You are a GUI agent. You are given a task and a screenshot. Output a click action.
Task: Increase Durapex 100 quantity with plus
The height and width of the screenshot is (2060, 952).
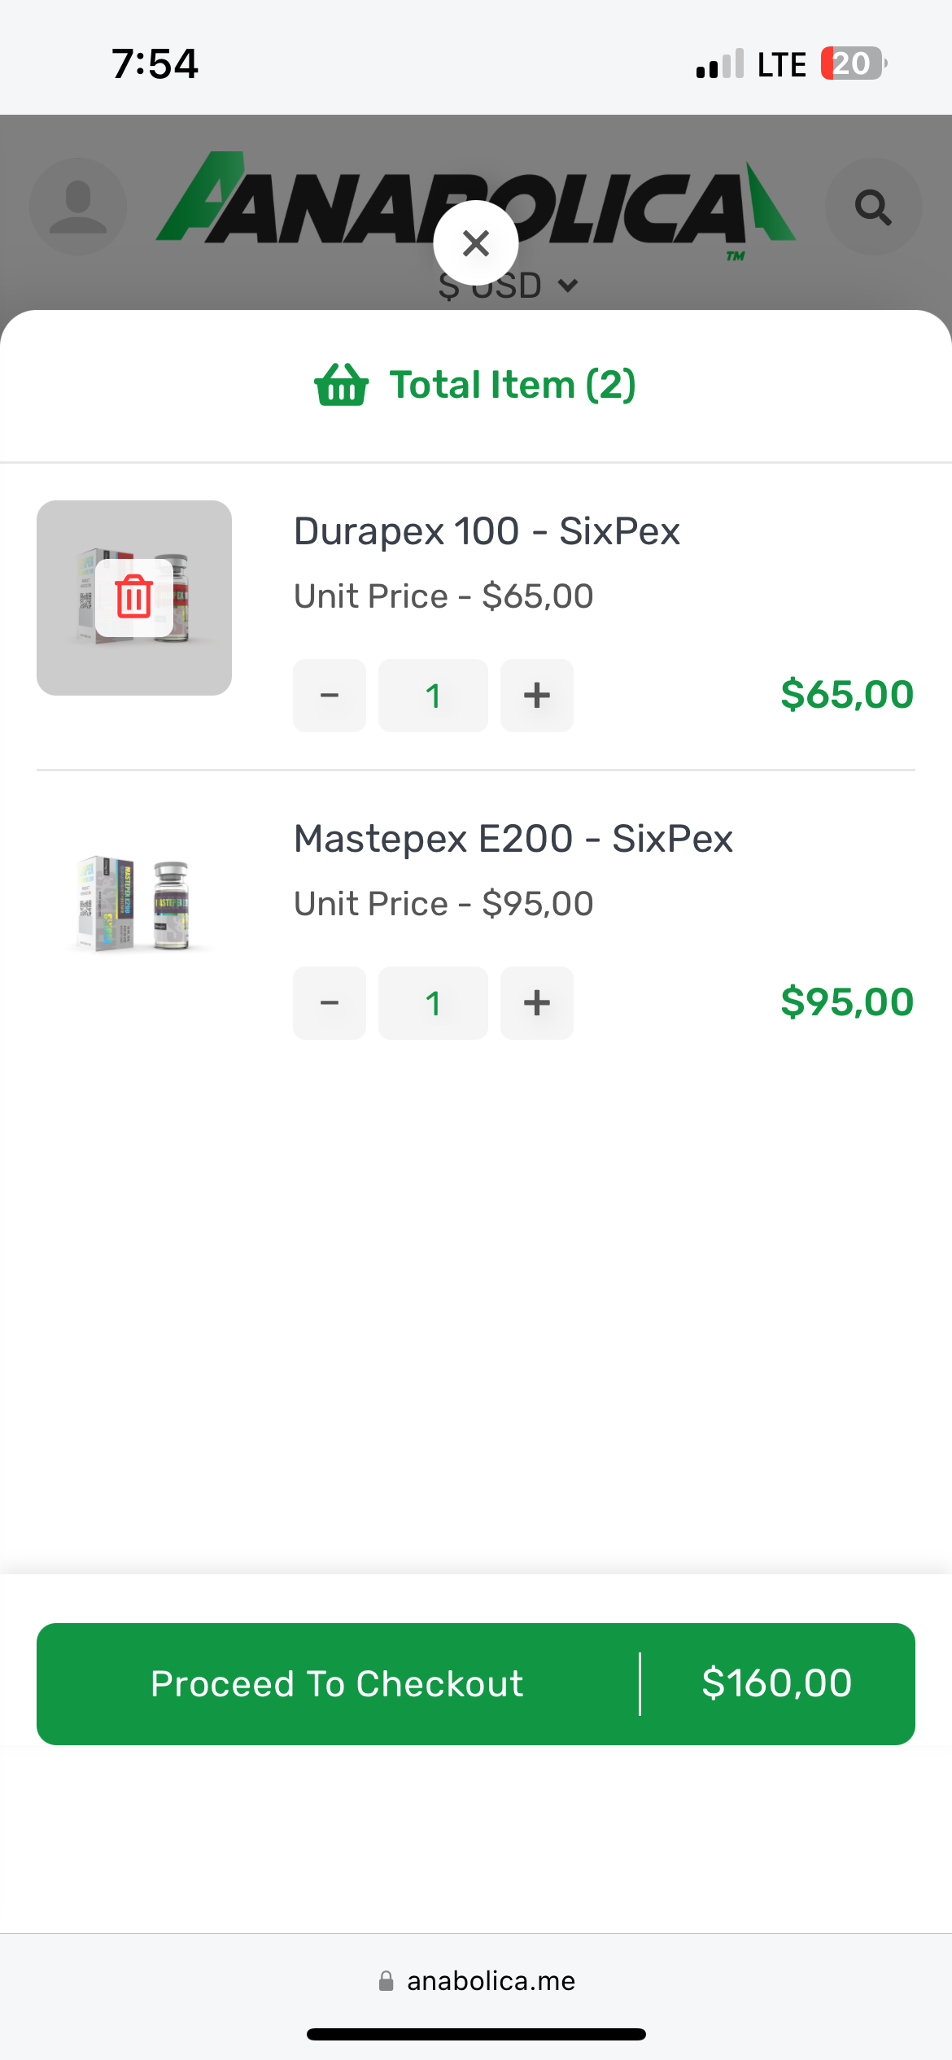pyautogui.click(x=537, y=696)
